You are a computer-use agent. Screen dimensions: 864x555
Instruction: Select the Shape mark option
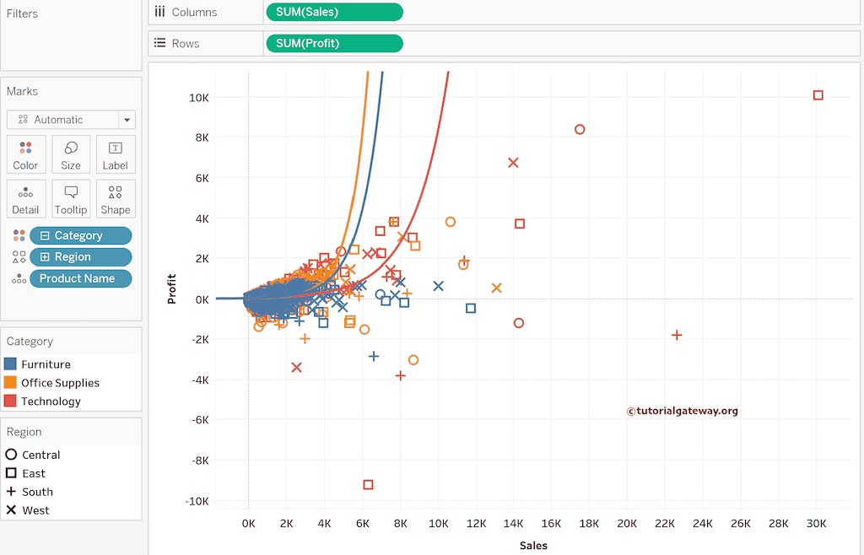(x=116, y=198)
